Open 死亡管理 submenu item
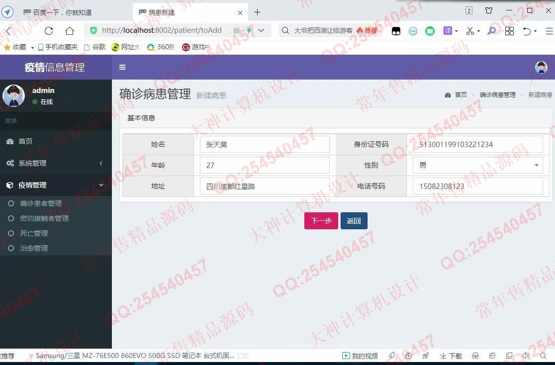The width and height of the screenshot is (555, 365). click(x=34, y=233)
